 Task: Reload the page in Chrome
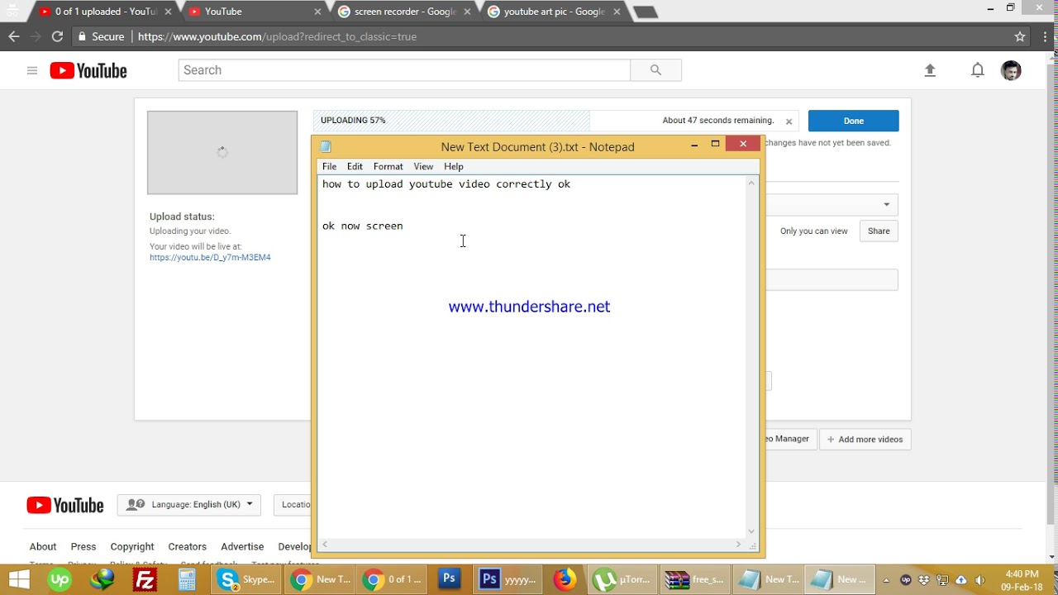click(57, 36)
